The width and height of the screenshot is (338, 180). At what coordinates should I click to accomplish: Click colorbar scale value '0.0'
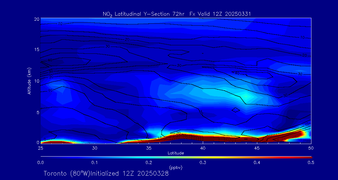(40, 163)
